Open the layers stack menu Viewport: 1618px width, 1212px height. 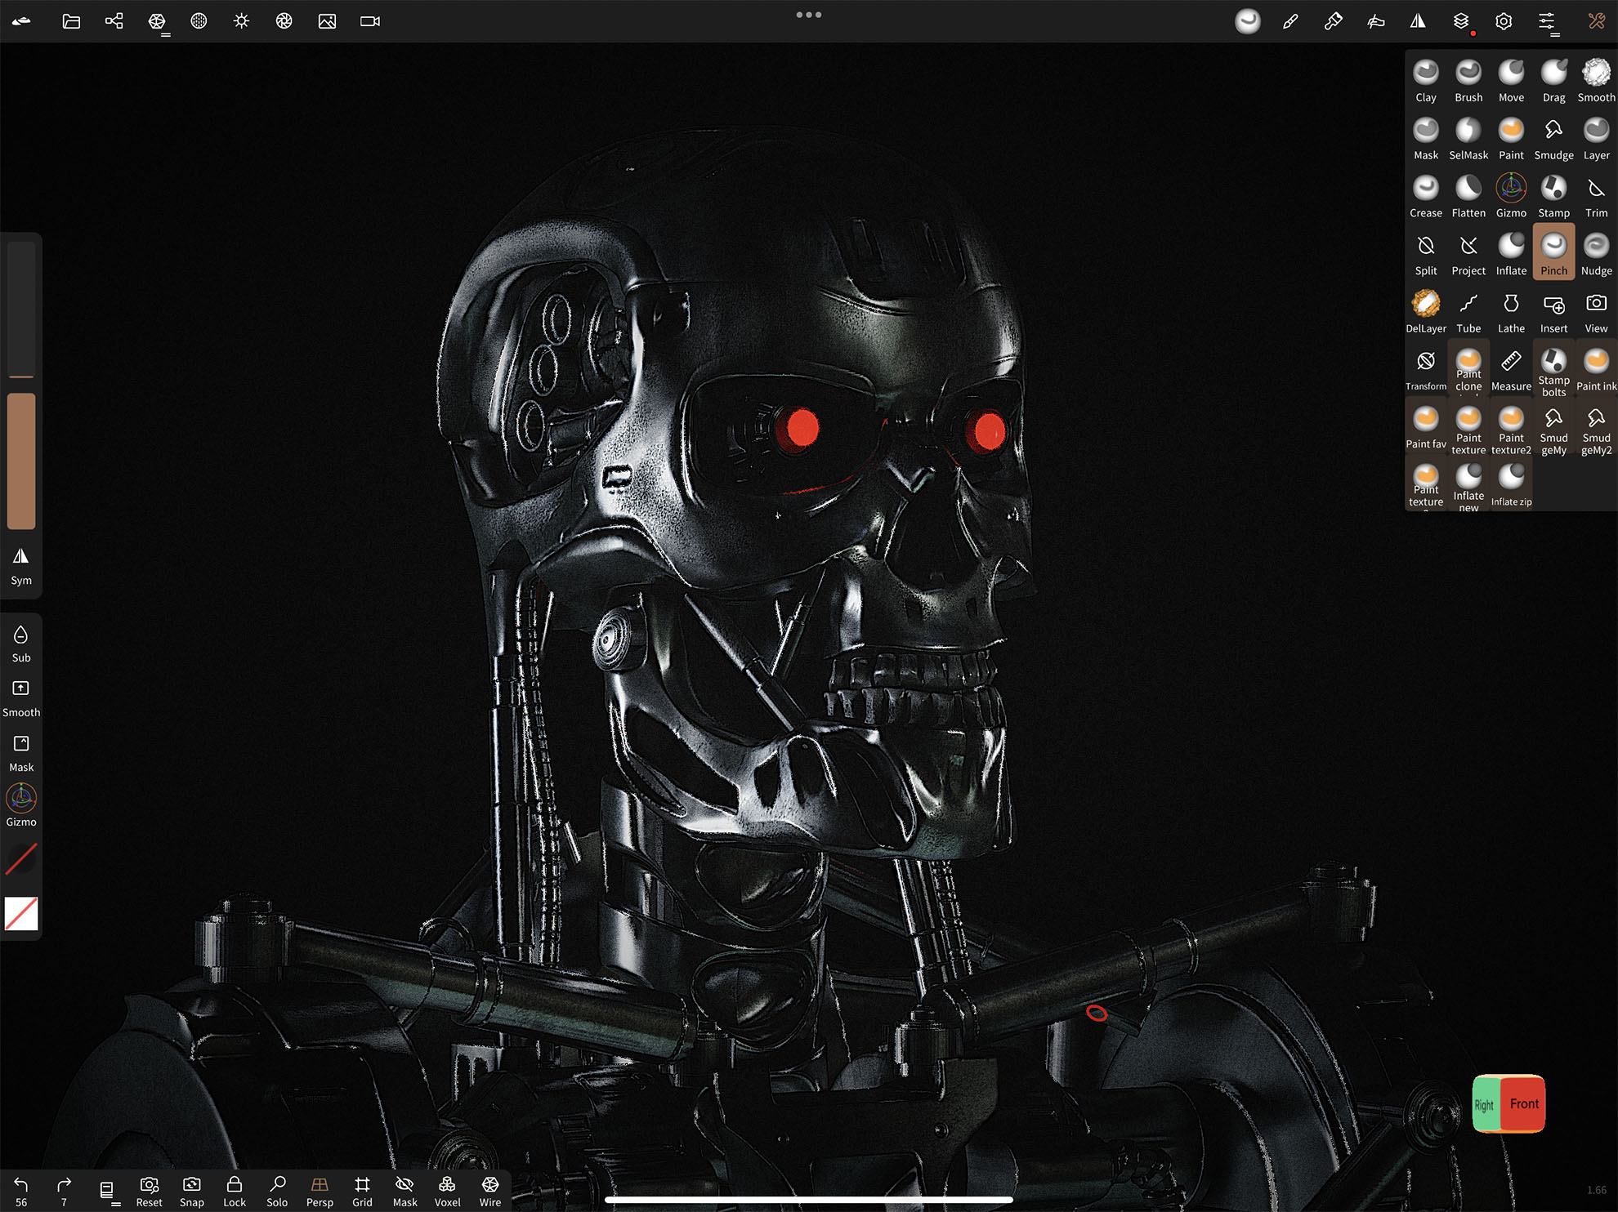point(1460,21)
